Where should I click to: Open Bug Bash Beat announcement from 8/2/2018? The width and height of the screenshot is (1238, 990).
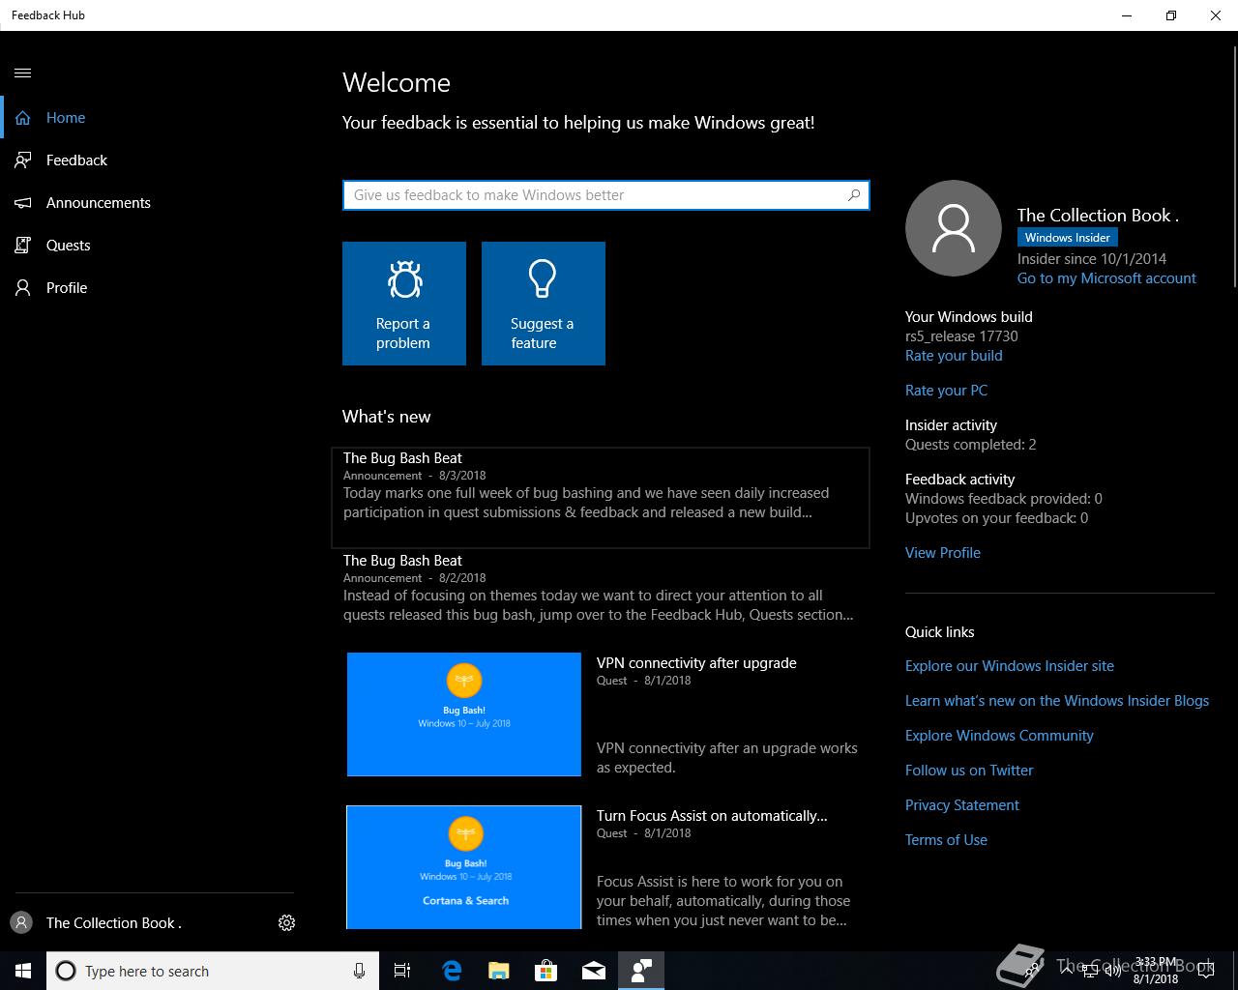[601, 588]
